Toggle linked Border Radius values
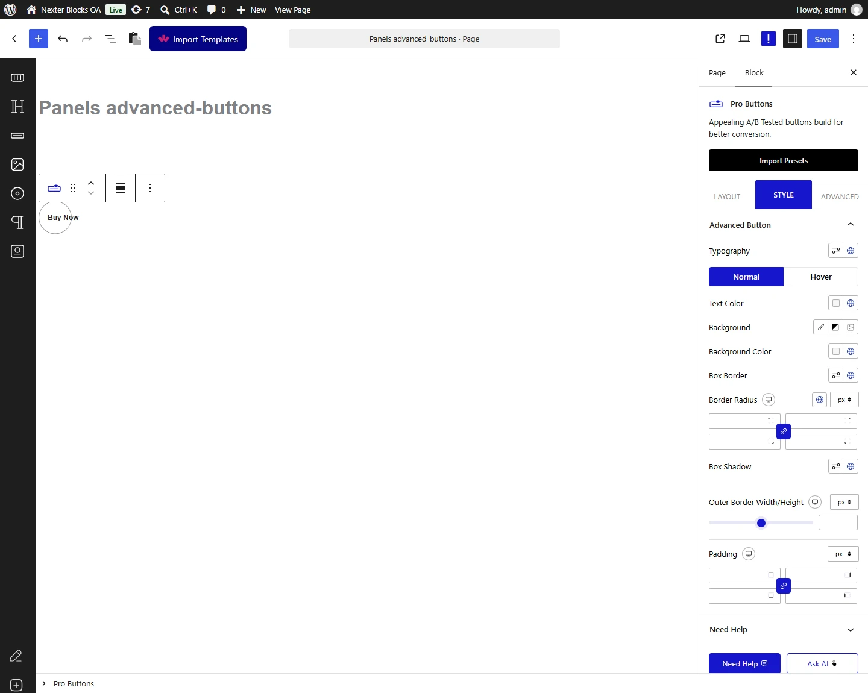Screen dimensions: 868x693 pos(784,431)
